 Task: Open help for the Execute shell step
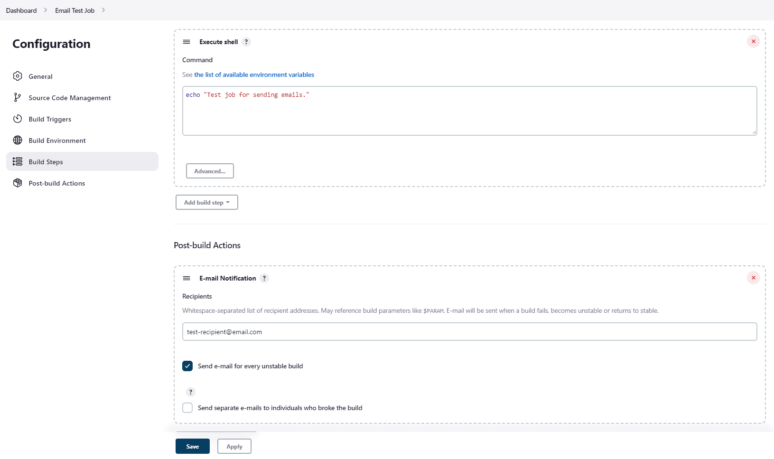pyautogui.click(x=246, y=42)
